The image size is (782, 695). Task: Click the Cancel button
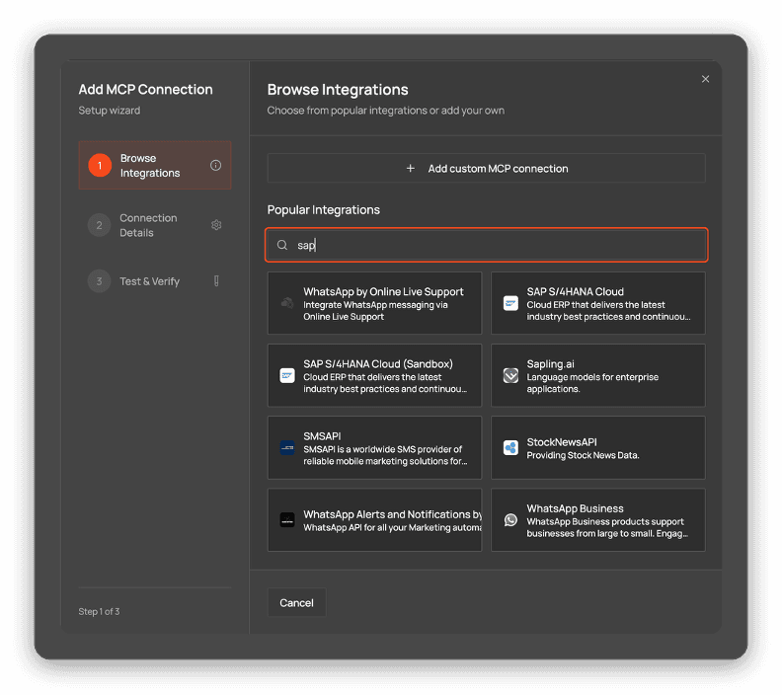pyautogui.click(x=297, y=603)
